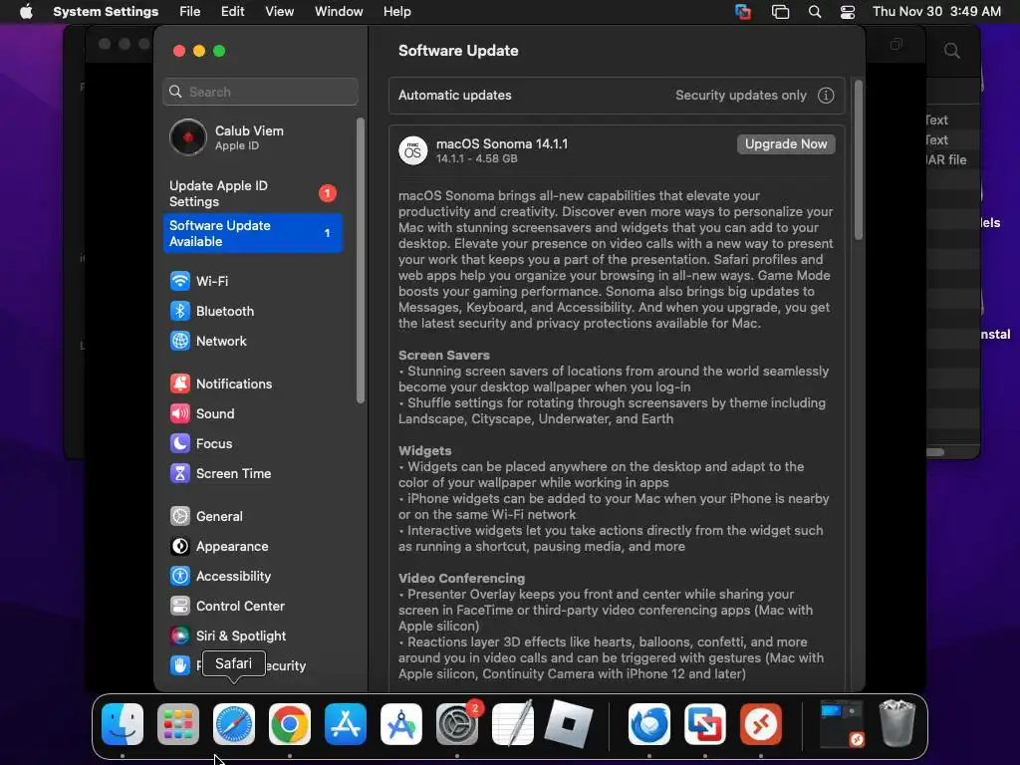Open Control Center in menu bar

click(x=847, y=12)
